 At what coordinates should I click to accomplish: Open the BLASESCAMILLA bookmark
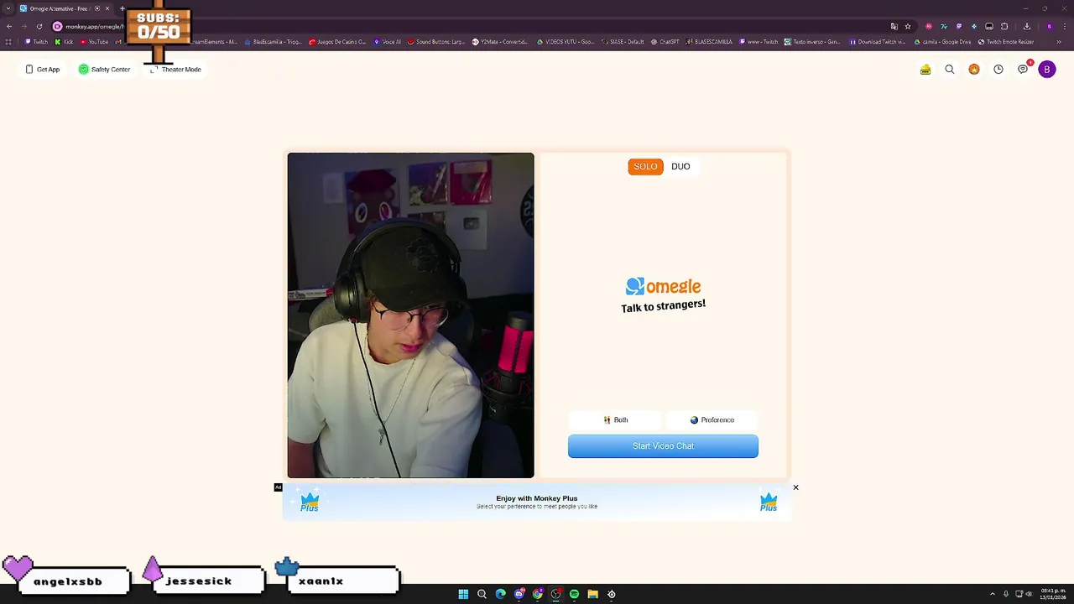(709, 42)
